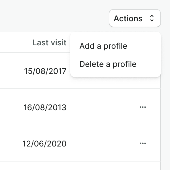Collapse the Actions dropdown menu
Viewport: 170px width, 170px height.
(x=135, y=18)
